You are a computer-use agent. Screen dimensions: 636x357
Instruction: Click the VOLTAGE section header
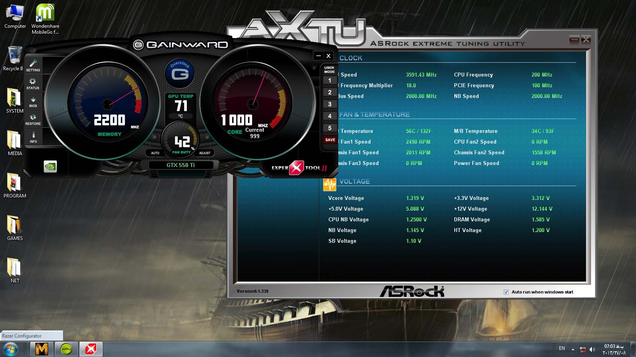[355, 181]
